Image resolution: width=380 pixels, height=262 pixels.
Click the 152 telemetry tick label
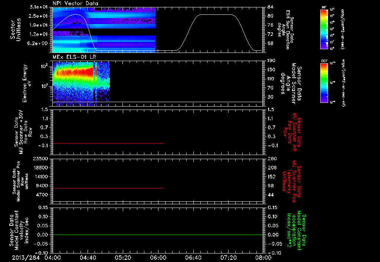point(271,177)
